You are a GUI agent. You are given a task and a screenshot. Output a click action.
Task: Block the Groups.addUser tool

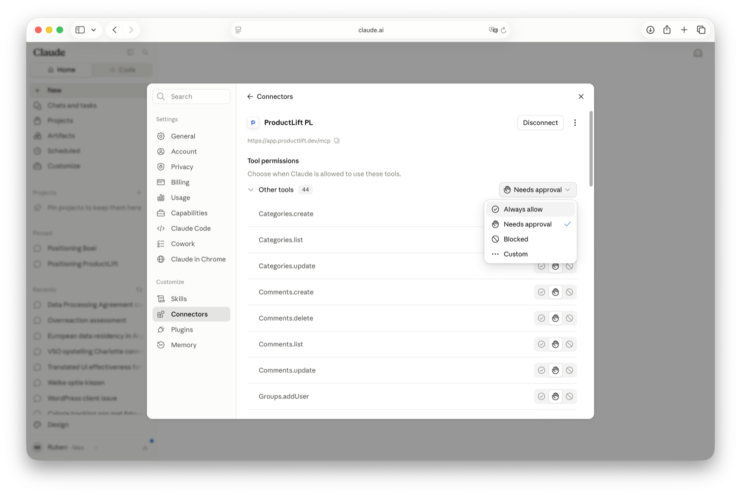click(569, 396)
